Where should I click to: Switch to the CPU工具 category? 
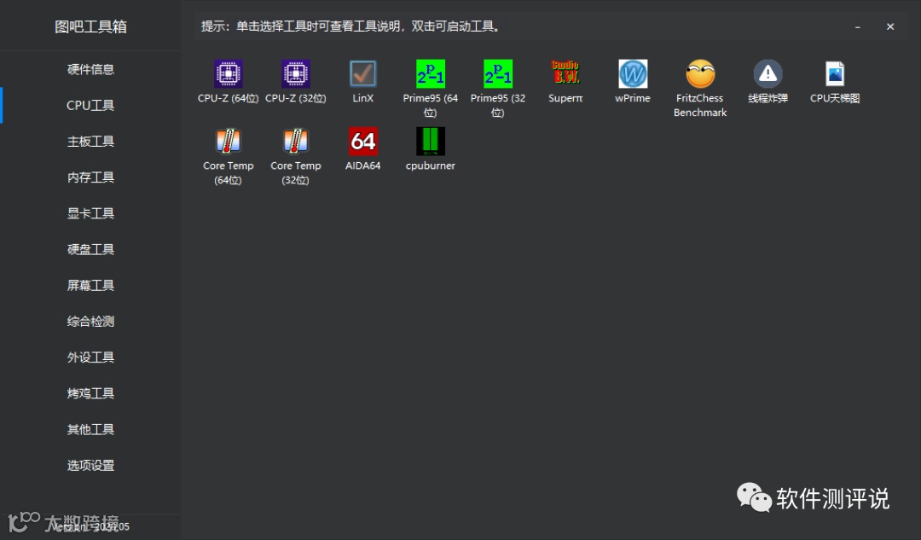(x=90, y=105)
